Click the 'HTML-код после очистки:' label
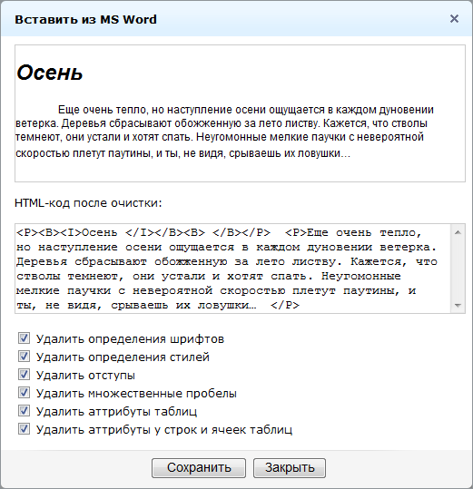This screenshot has height=489, width=473. click(88, 203)
